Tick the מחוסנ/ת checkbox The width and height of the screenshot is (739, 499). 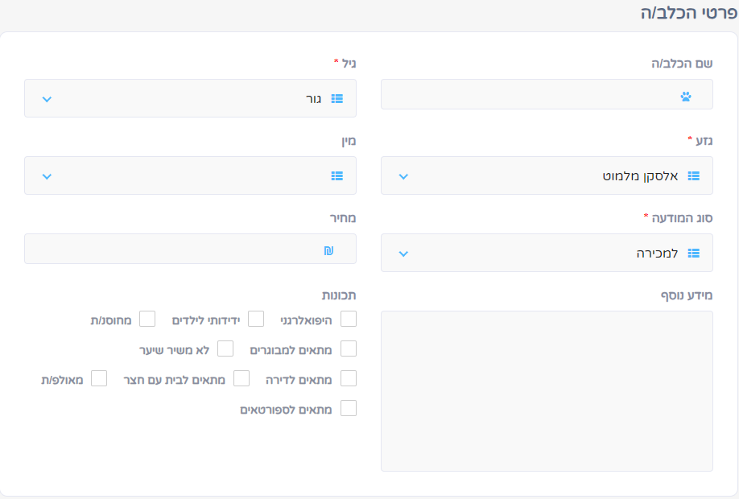147,319
